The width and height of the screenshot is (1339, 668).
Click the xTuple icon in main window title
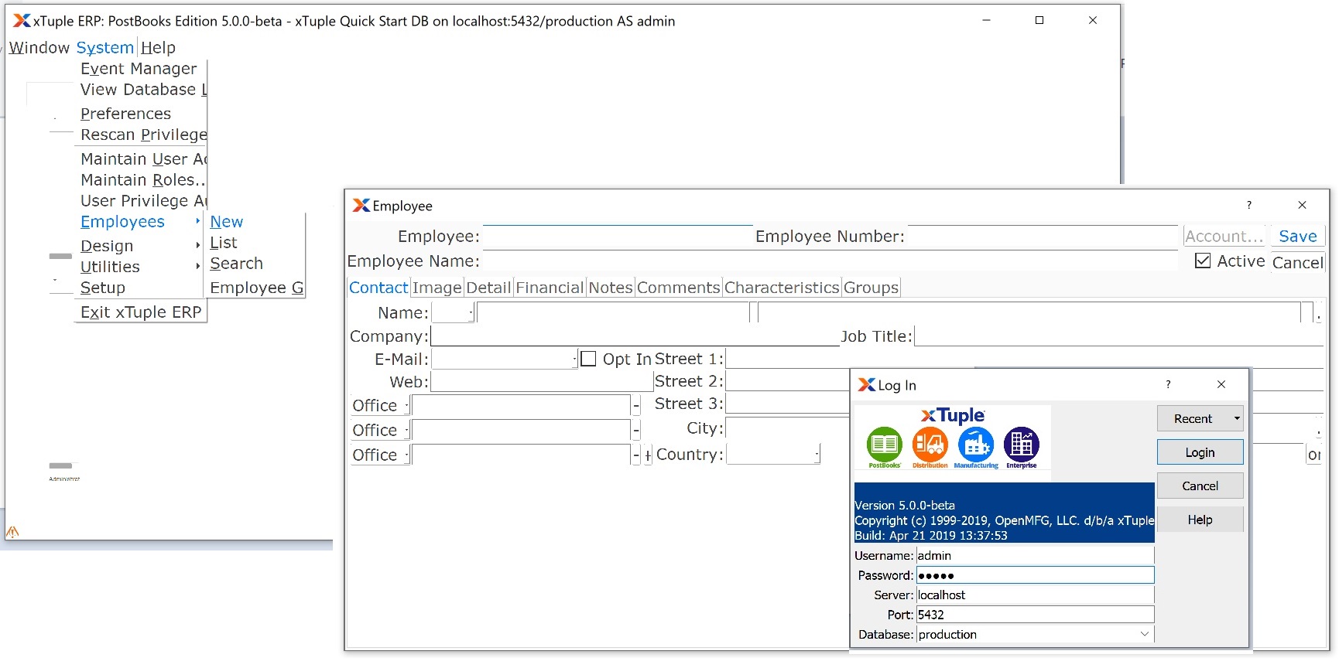22,21
